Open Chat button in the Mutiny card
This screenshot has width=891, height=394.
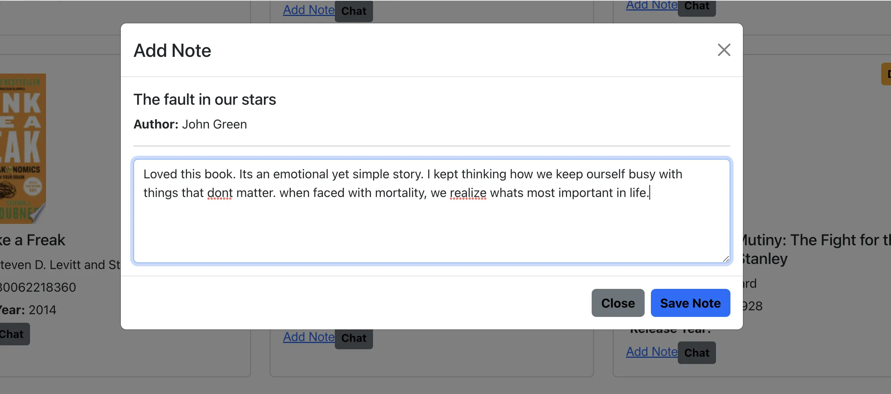[697, 353]
